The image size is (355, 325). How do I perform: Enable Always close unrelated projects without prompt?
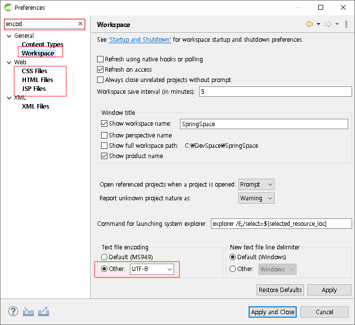[x=101, y=80]
